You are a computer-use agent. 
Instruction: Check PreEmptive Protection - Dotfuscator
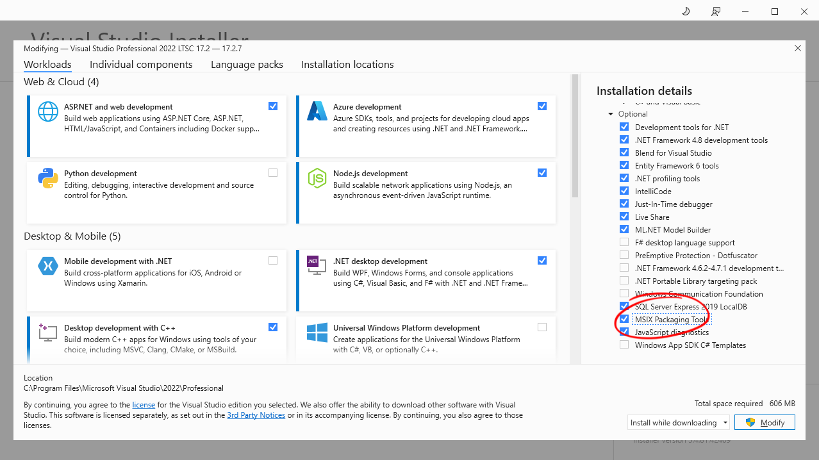[624, 255]
